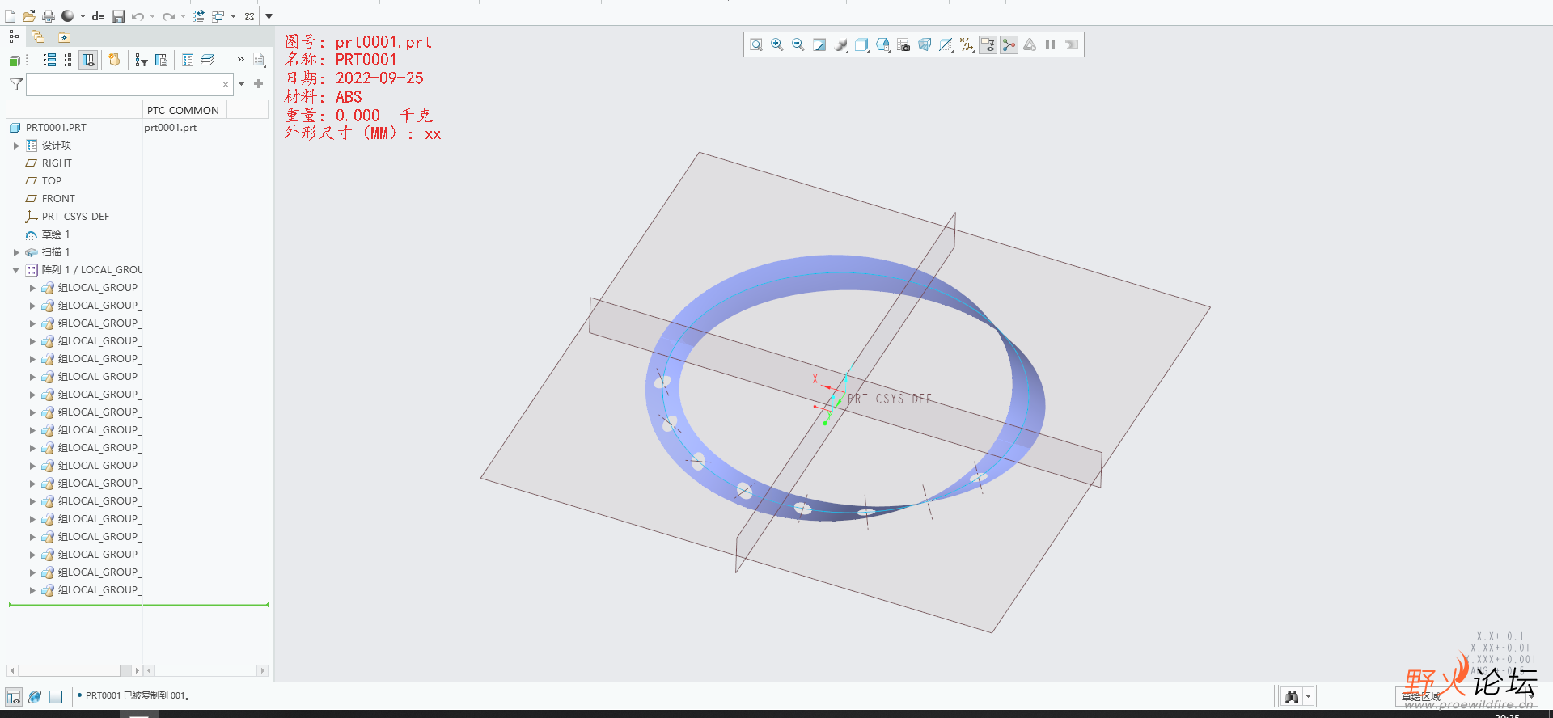Image resolution: width=1553 pixels, height=718 pixels.
Task: Clear the model tree search field
Action: (x=226, y=84)
